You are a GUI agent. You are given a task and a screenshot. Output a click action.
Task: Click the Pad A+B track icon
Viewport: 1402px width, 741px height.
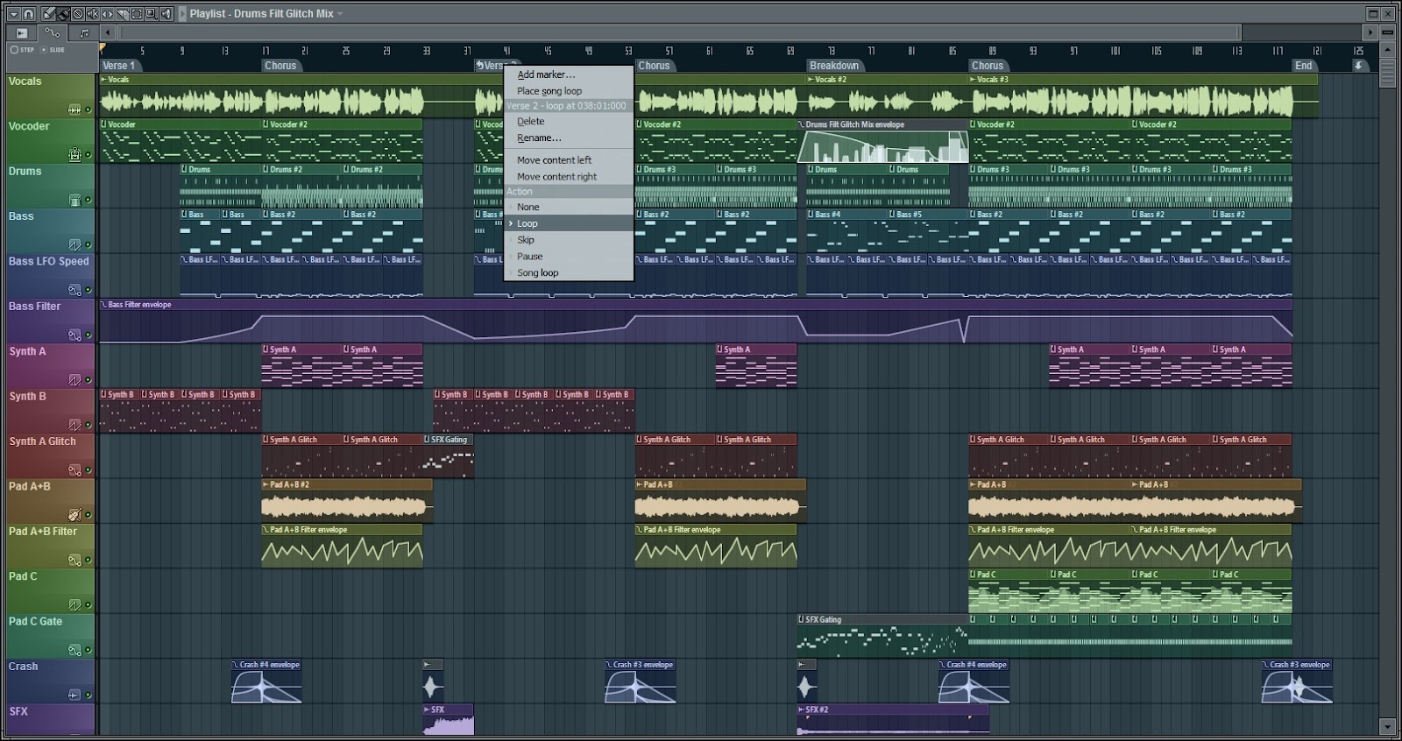[x=74, y=515]
